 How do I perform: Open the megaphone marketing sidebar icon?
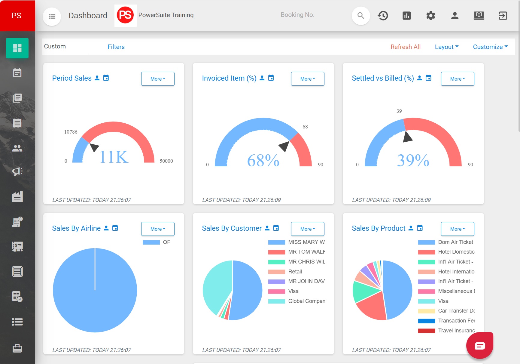click(17, 171)
